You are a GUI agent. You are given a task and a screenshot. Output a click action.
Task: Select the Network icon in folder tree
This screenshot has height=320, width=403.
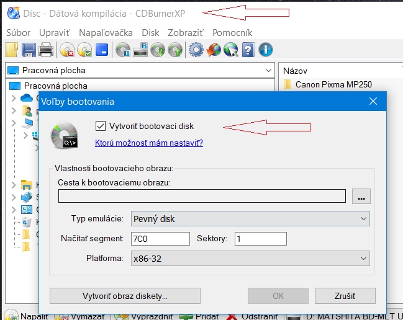[x=27, y=197]
